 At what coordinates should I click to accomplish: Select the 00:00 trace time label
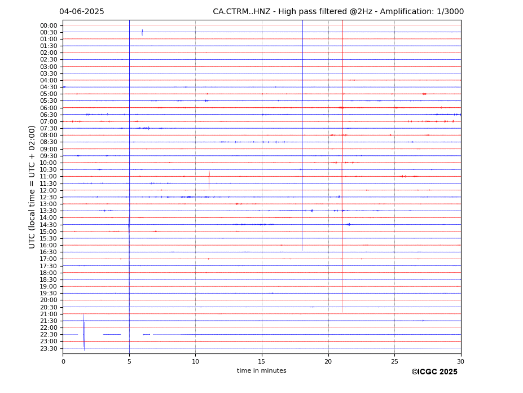coord(49,26)
